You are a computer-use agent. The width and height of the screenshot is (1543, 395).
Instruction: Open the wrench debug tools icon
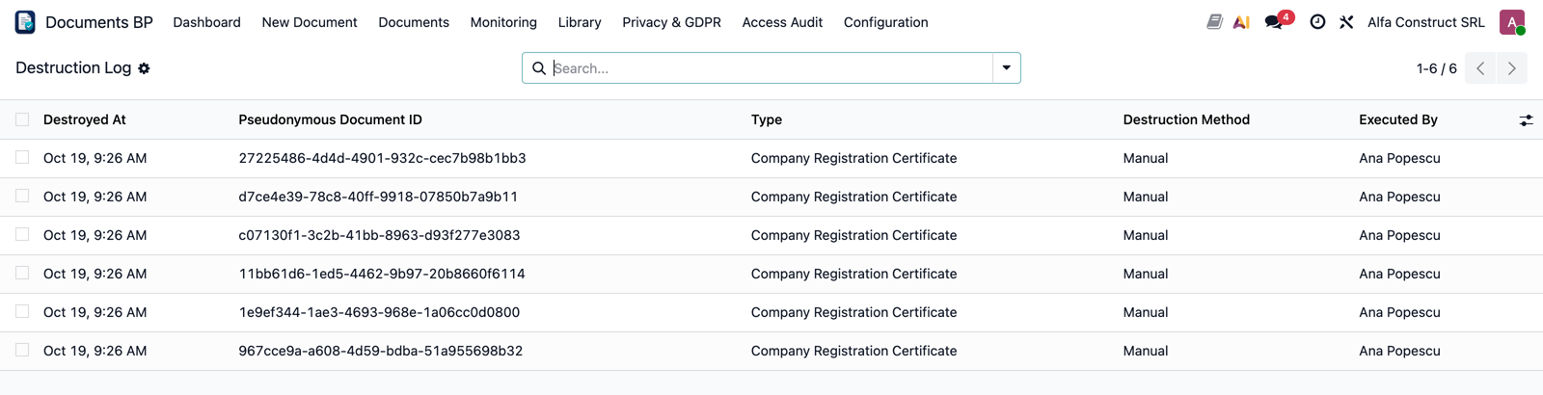click(1346, 22)
